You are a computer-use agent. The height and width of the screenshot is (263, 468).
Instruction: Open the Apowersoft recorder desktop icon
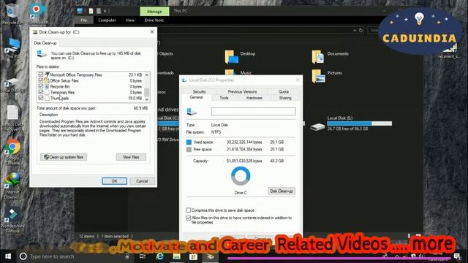click(37, 13)
